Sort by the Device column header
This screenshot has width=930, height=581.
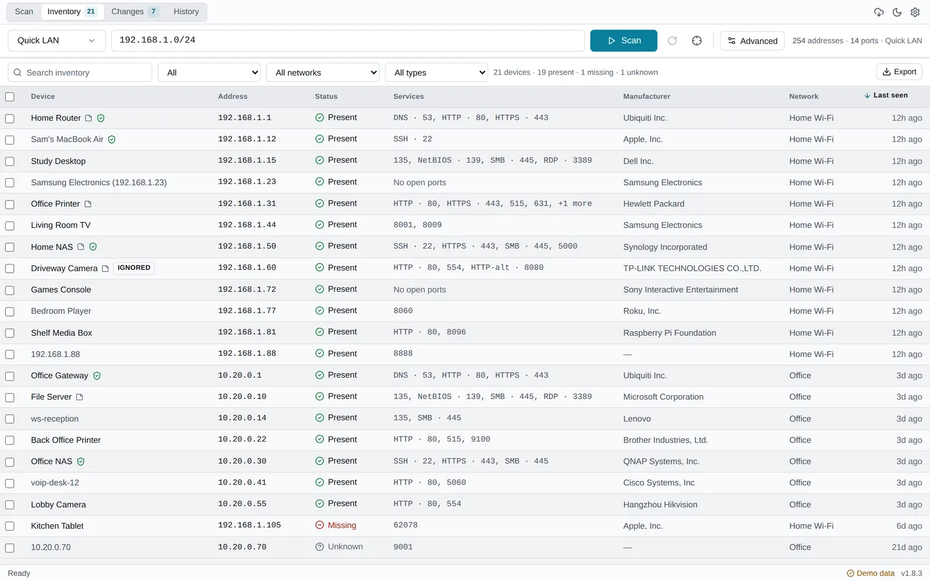pyautogui.click(x=43, y=96)
